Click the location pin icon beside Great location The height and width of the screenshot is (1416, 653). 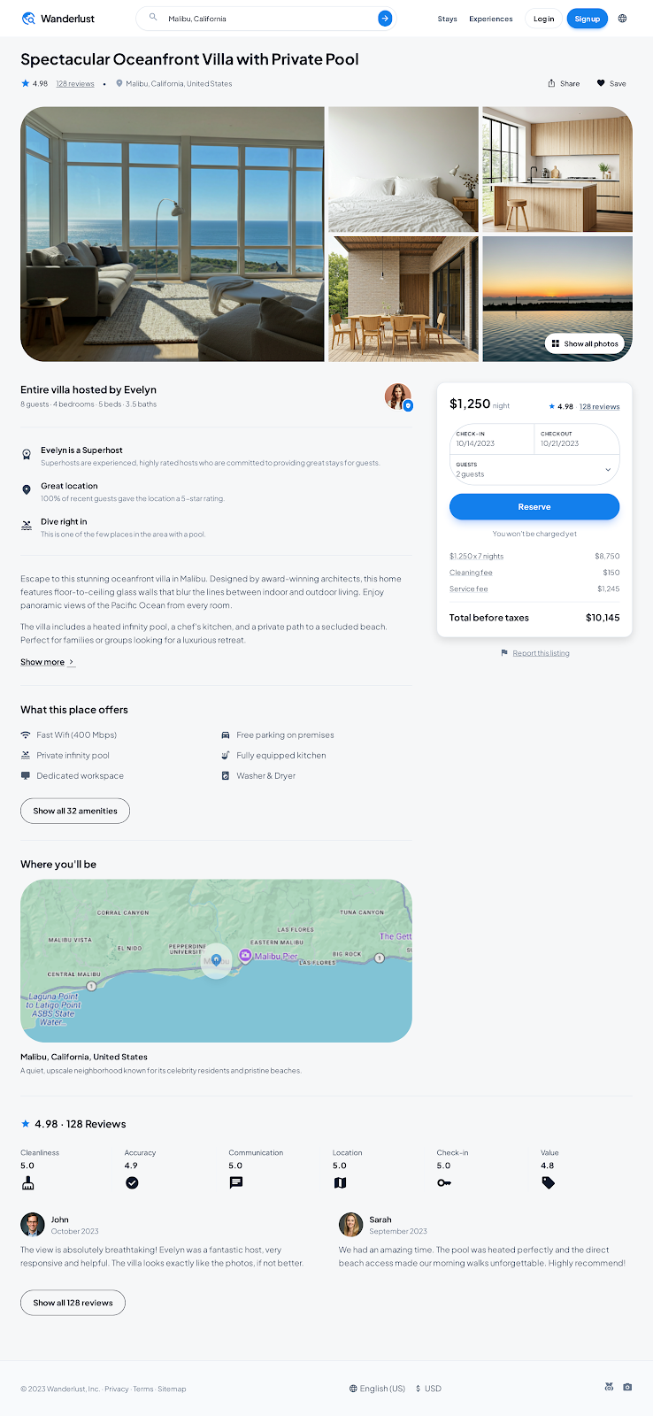coord(27,490)
